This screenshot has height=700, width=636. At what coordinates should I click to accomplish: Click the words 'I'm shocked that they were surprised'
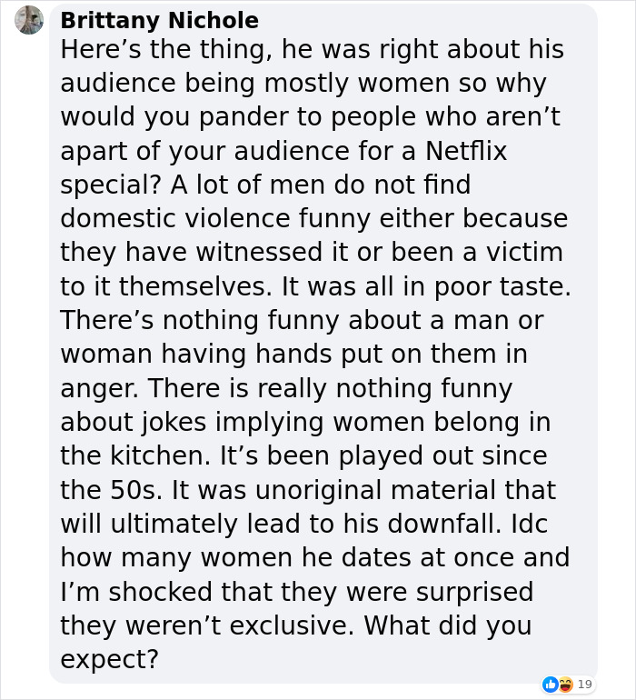pos(296,592)
